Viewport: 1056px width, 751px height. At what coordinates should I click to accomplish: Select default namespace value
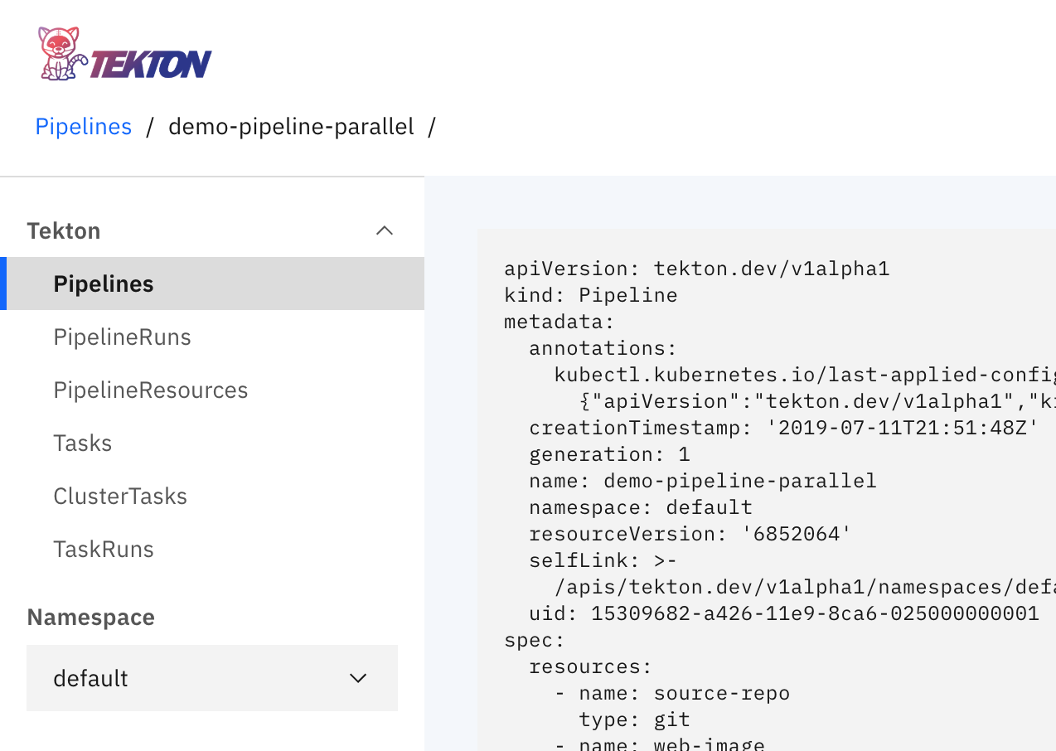click(90, 677)
